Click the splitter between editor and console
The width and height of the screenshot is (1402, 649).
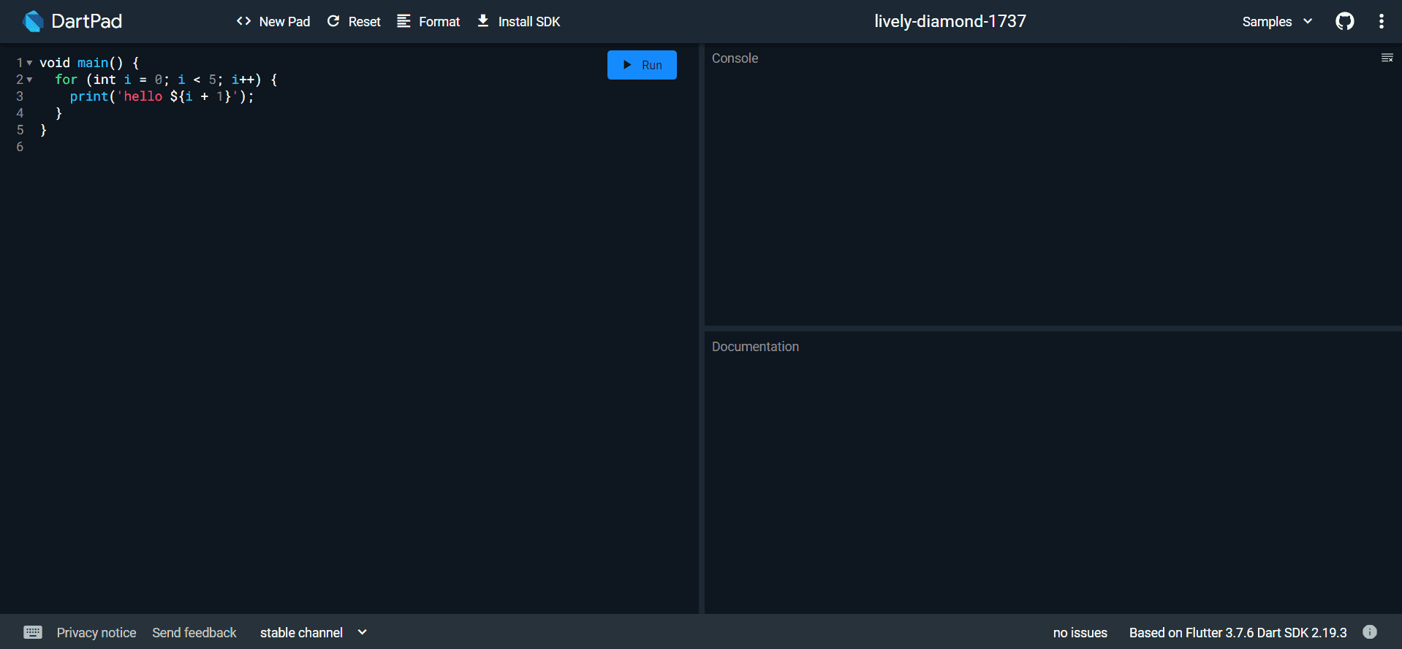click(702, 329)
